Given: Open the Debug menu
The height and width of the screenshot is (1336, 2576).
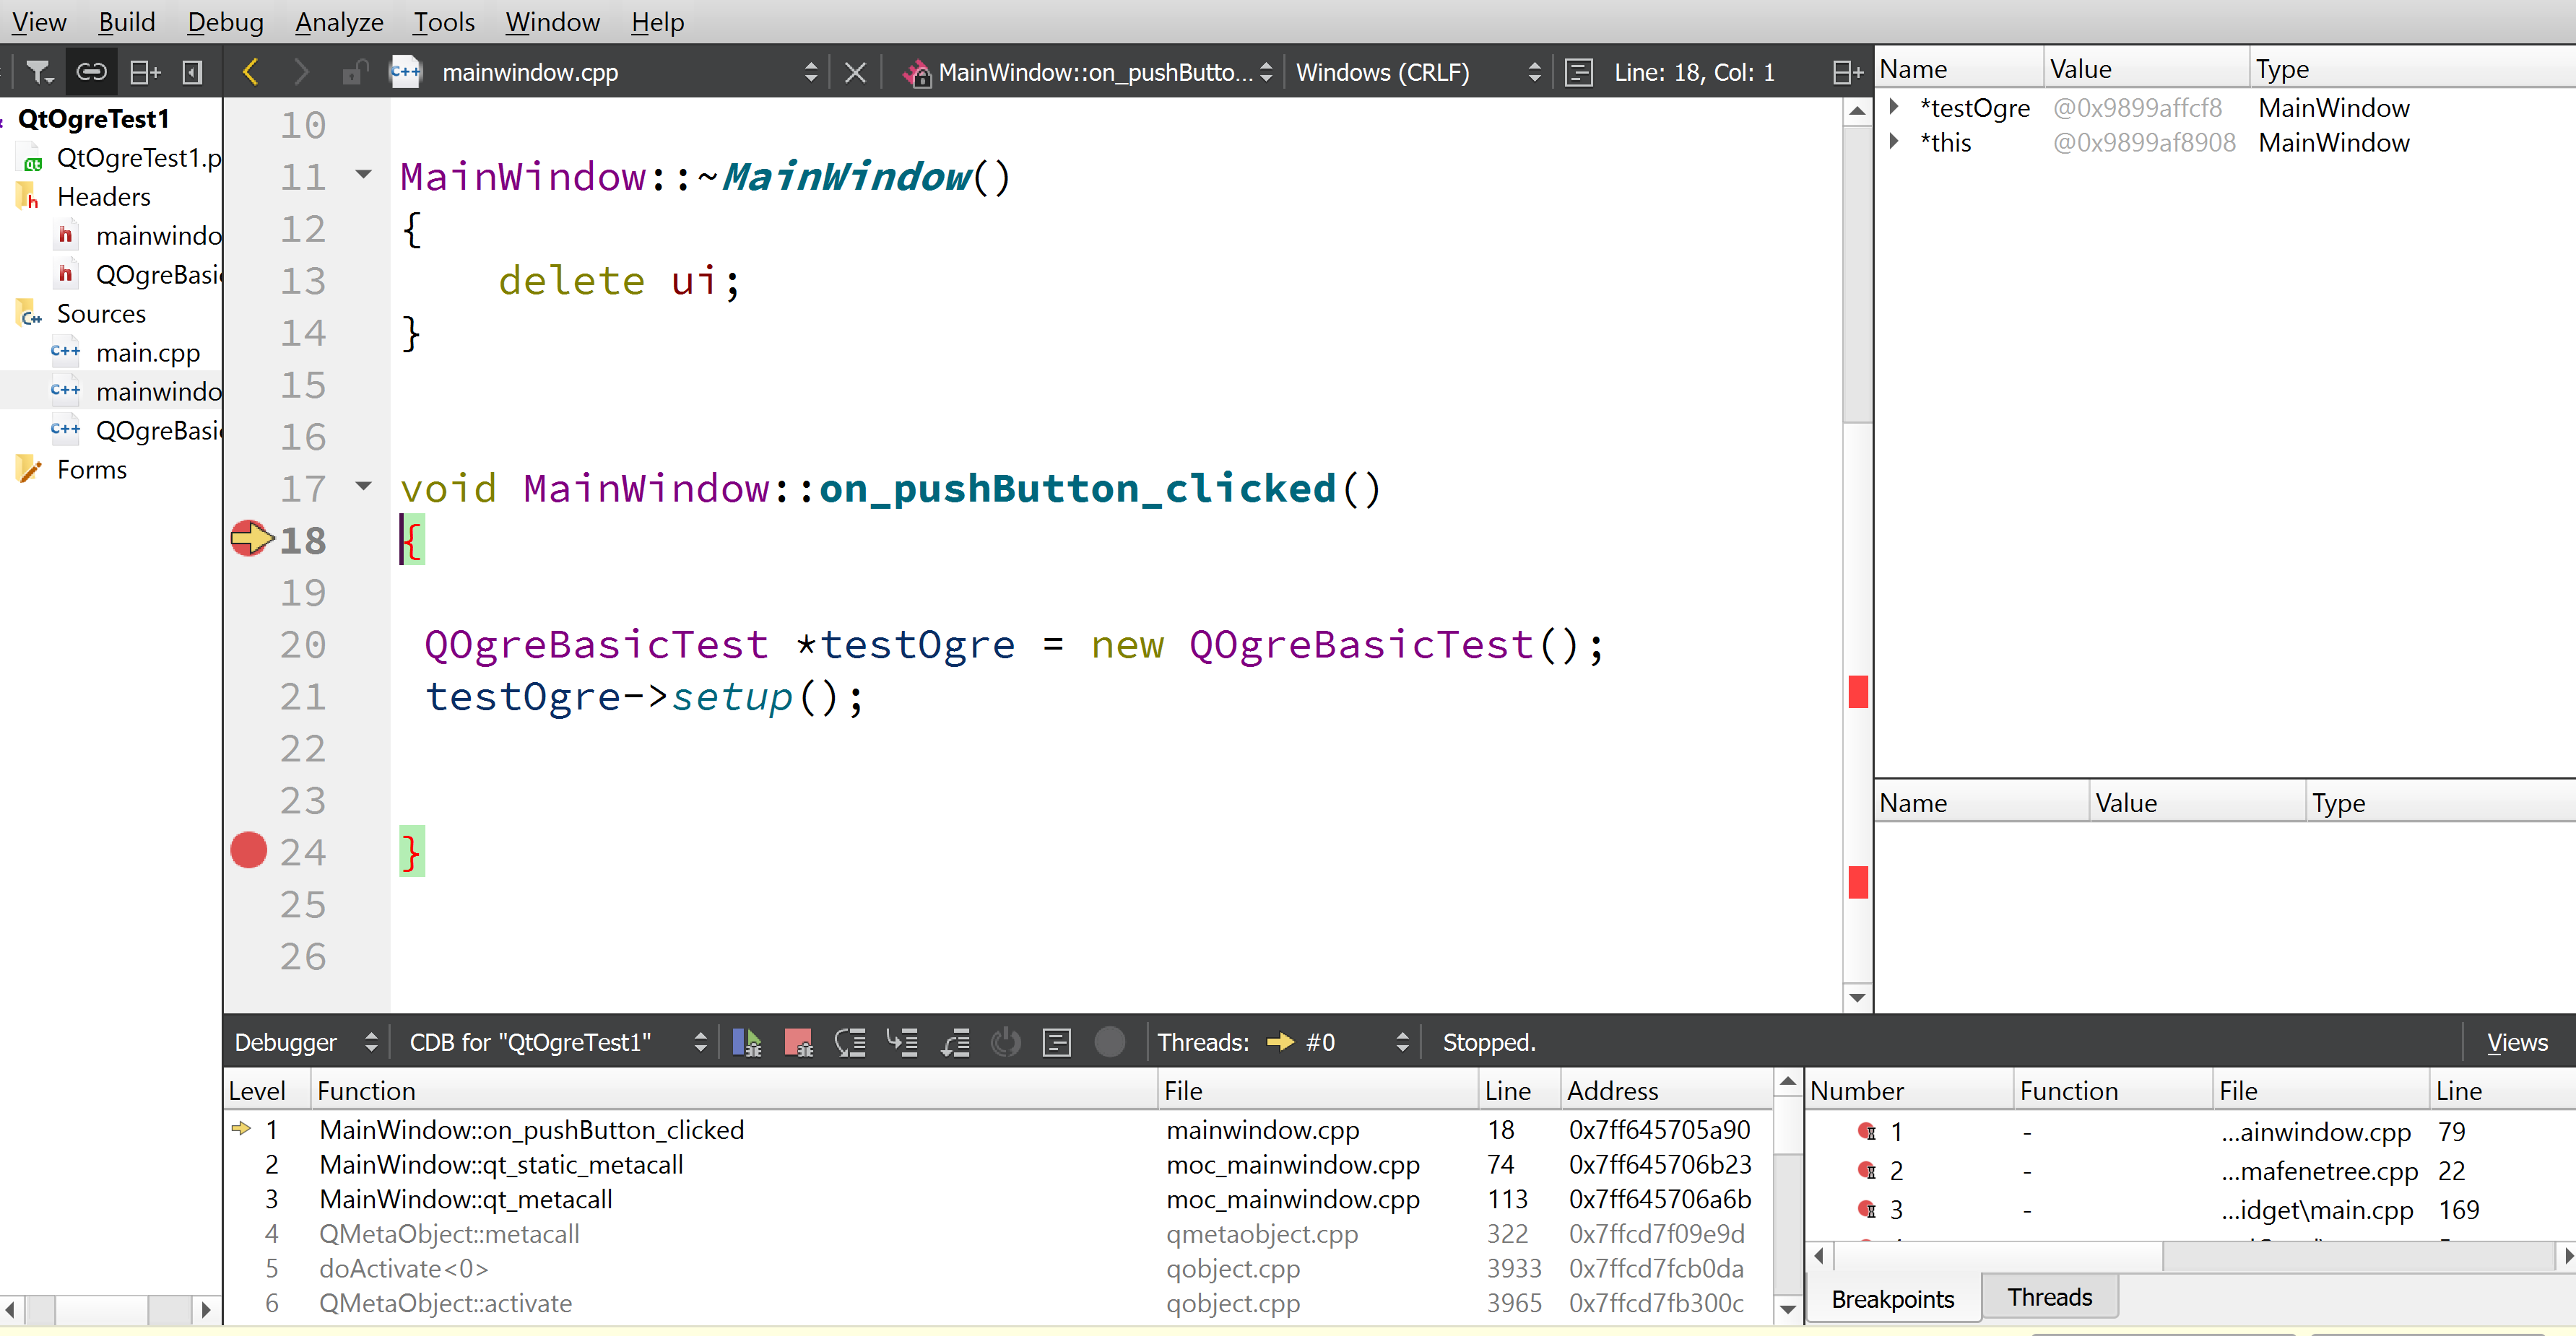Looking at the screenshot, I should tap(226, 22).
